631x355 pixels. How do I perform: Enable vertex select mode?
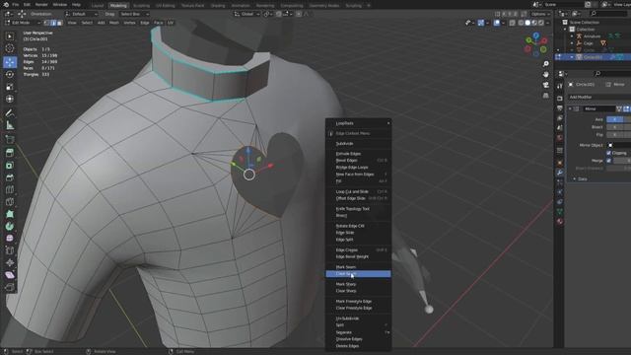coord(46,23)
